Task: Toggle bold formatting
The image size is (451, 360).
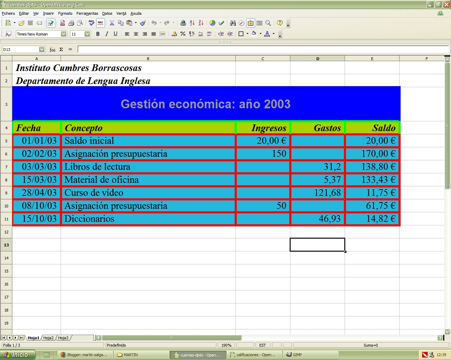Action: tap(98, 34)
